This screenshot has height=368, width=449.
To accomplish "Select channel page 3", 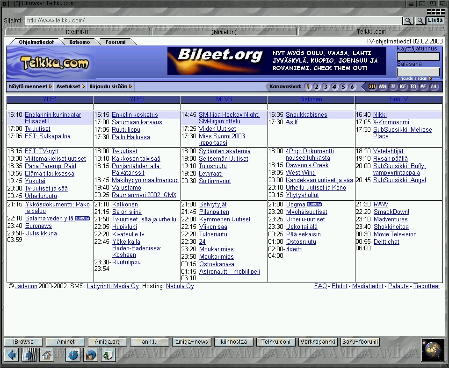I will click(x=326, y=87).
